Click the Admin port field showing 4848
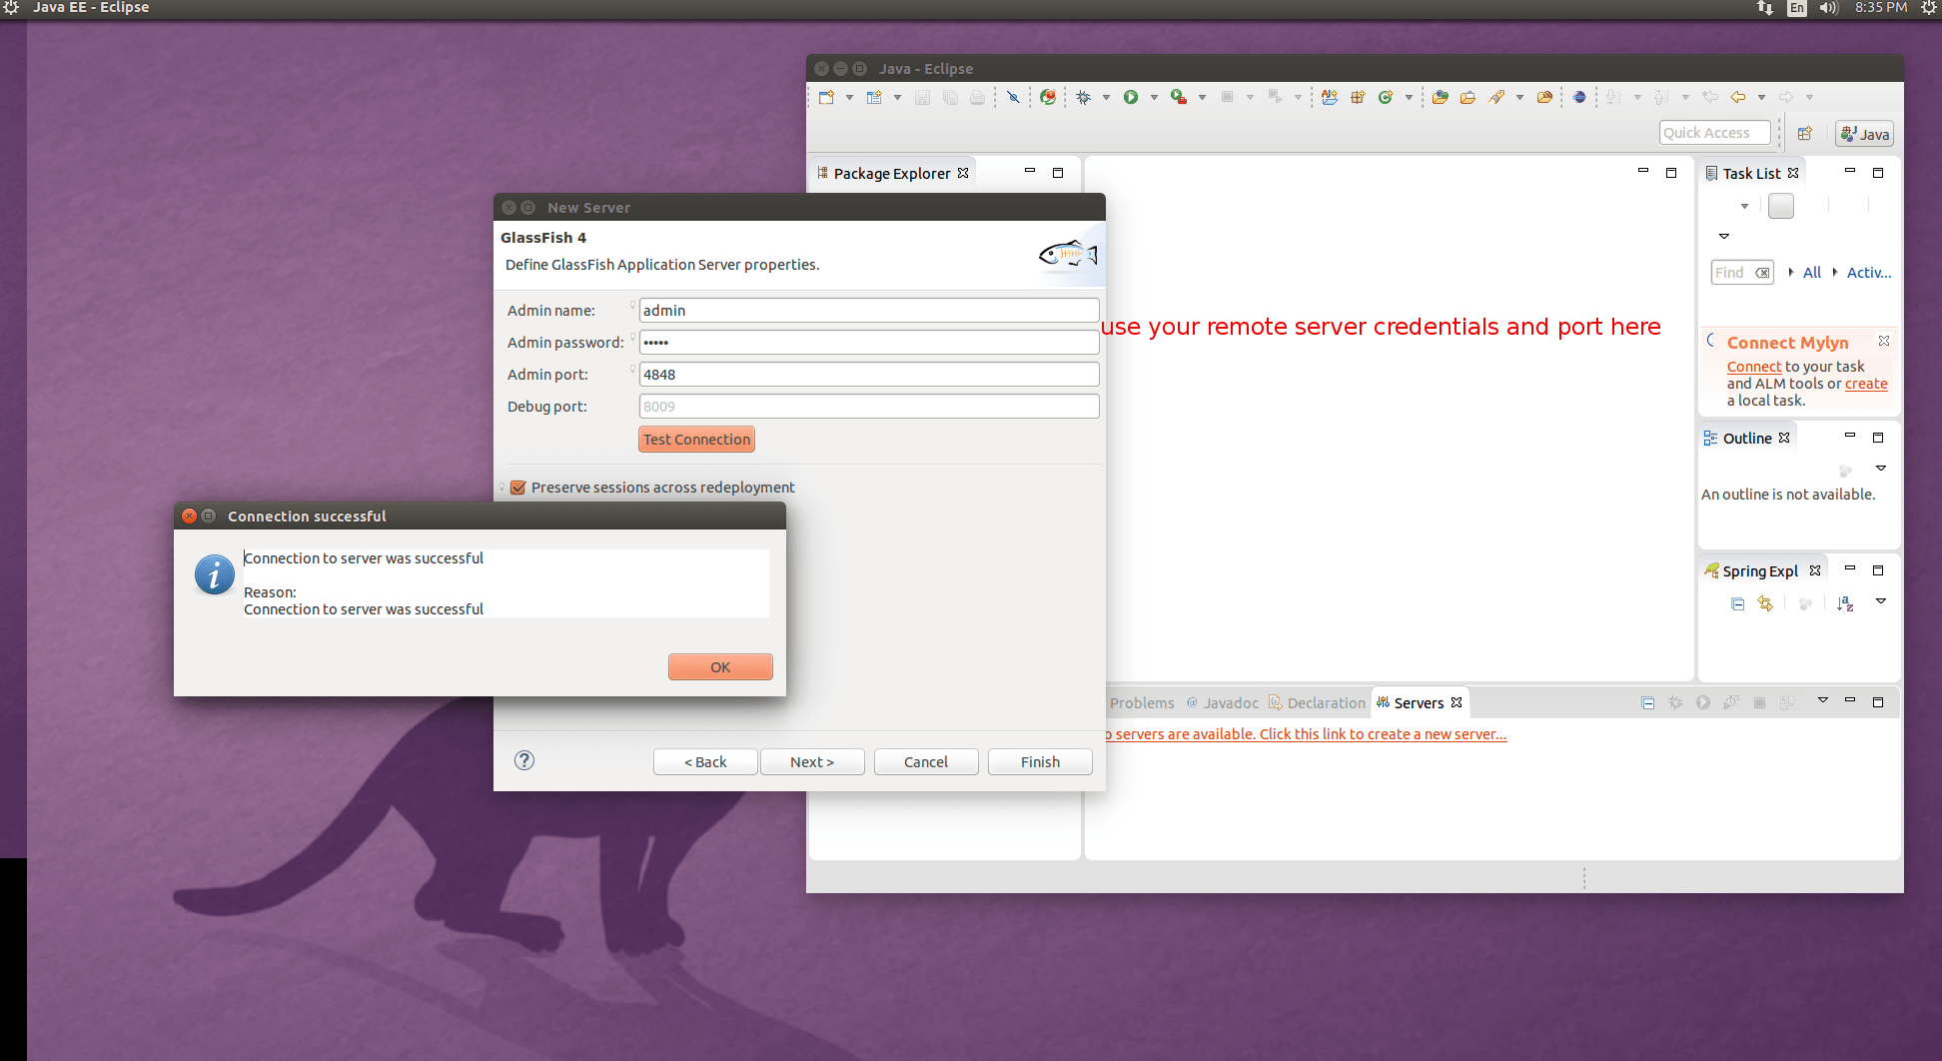Viewport: 1942px width, 1061px height. (869, 374)
